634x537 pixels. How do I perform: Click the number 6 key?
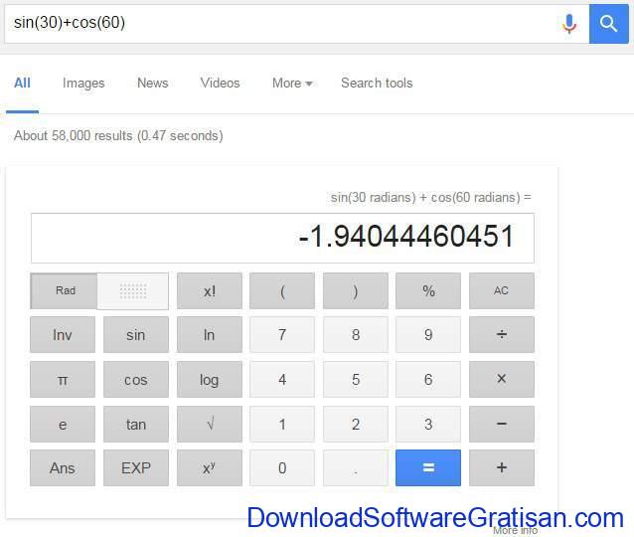(x=428, y=379)
